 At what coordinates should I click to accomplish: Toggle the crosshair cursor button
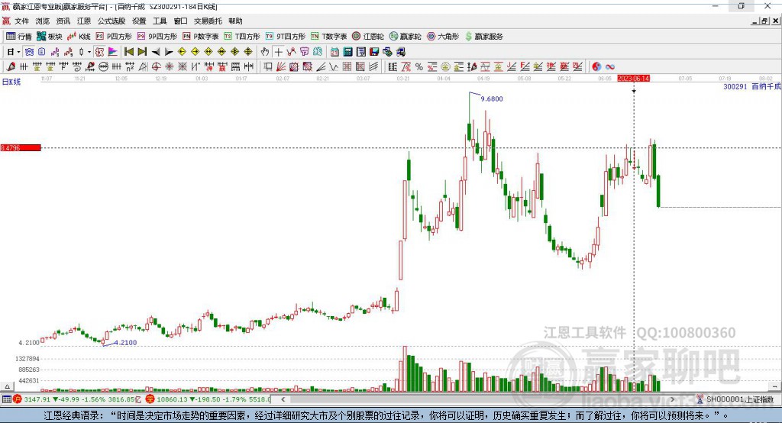pos(278,51)
